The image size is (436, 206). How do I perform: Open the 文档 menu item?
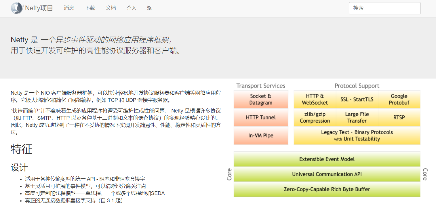[111, 8]
